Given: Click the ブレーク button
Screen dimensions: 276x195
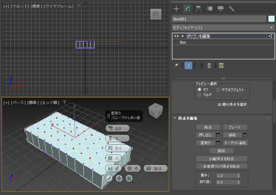Looking at the screenshot, I should click(235, 127).
